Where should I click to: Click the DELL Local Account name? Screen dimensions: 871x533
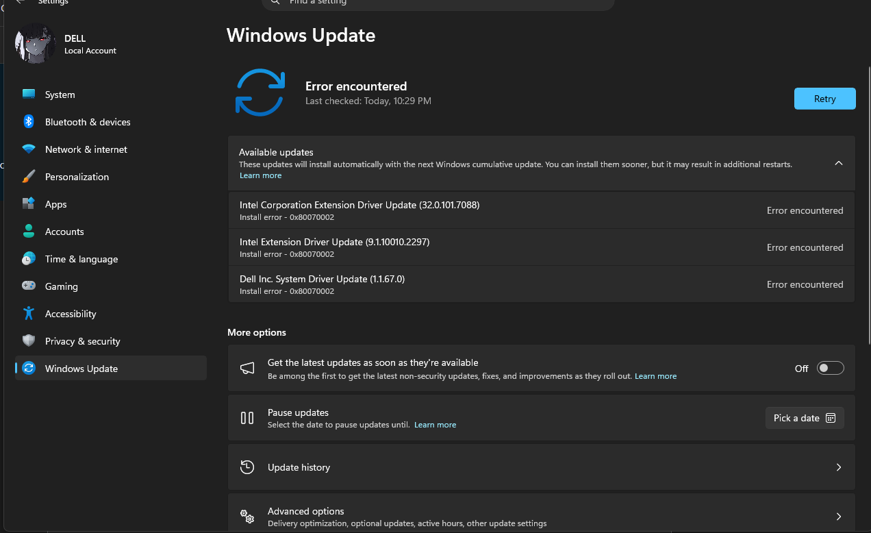tap(90, 45)
